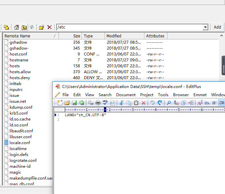Toggle the highlighted auto indent icon
The width and height of the screenshot is (225, 194).
222,103
